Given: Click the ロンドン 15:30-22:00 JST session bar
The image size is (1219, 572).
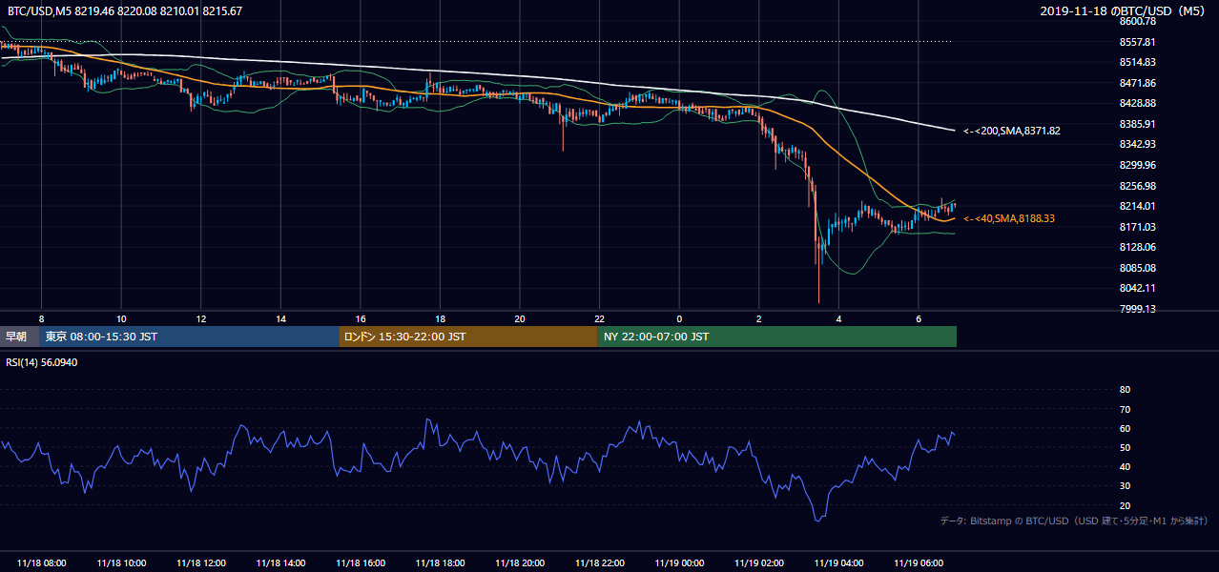Looking at the screenshot, I should coord(468,337).
